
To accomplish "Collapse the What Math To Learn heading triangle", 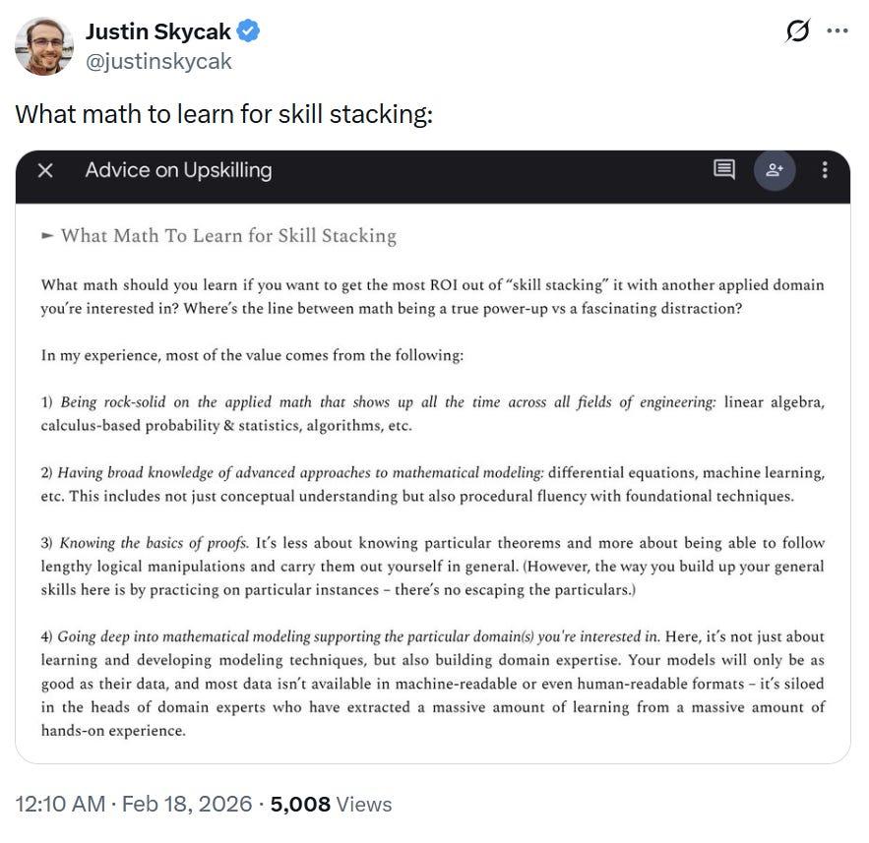I will tap(47, 236).
